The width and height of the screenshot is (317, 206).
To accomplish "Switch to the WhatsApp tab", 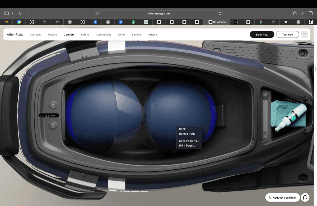I will point(133,22).
